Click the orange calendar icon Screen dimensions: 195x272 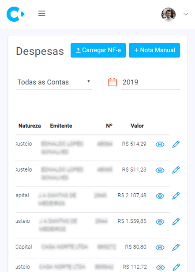click(x=112, y=82)
